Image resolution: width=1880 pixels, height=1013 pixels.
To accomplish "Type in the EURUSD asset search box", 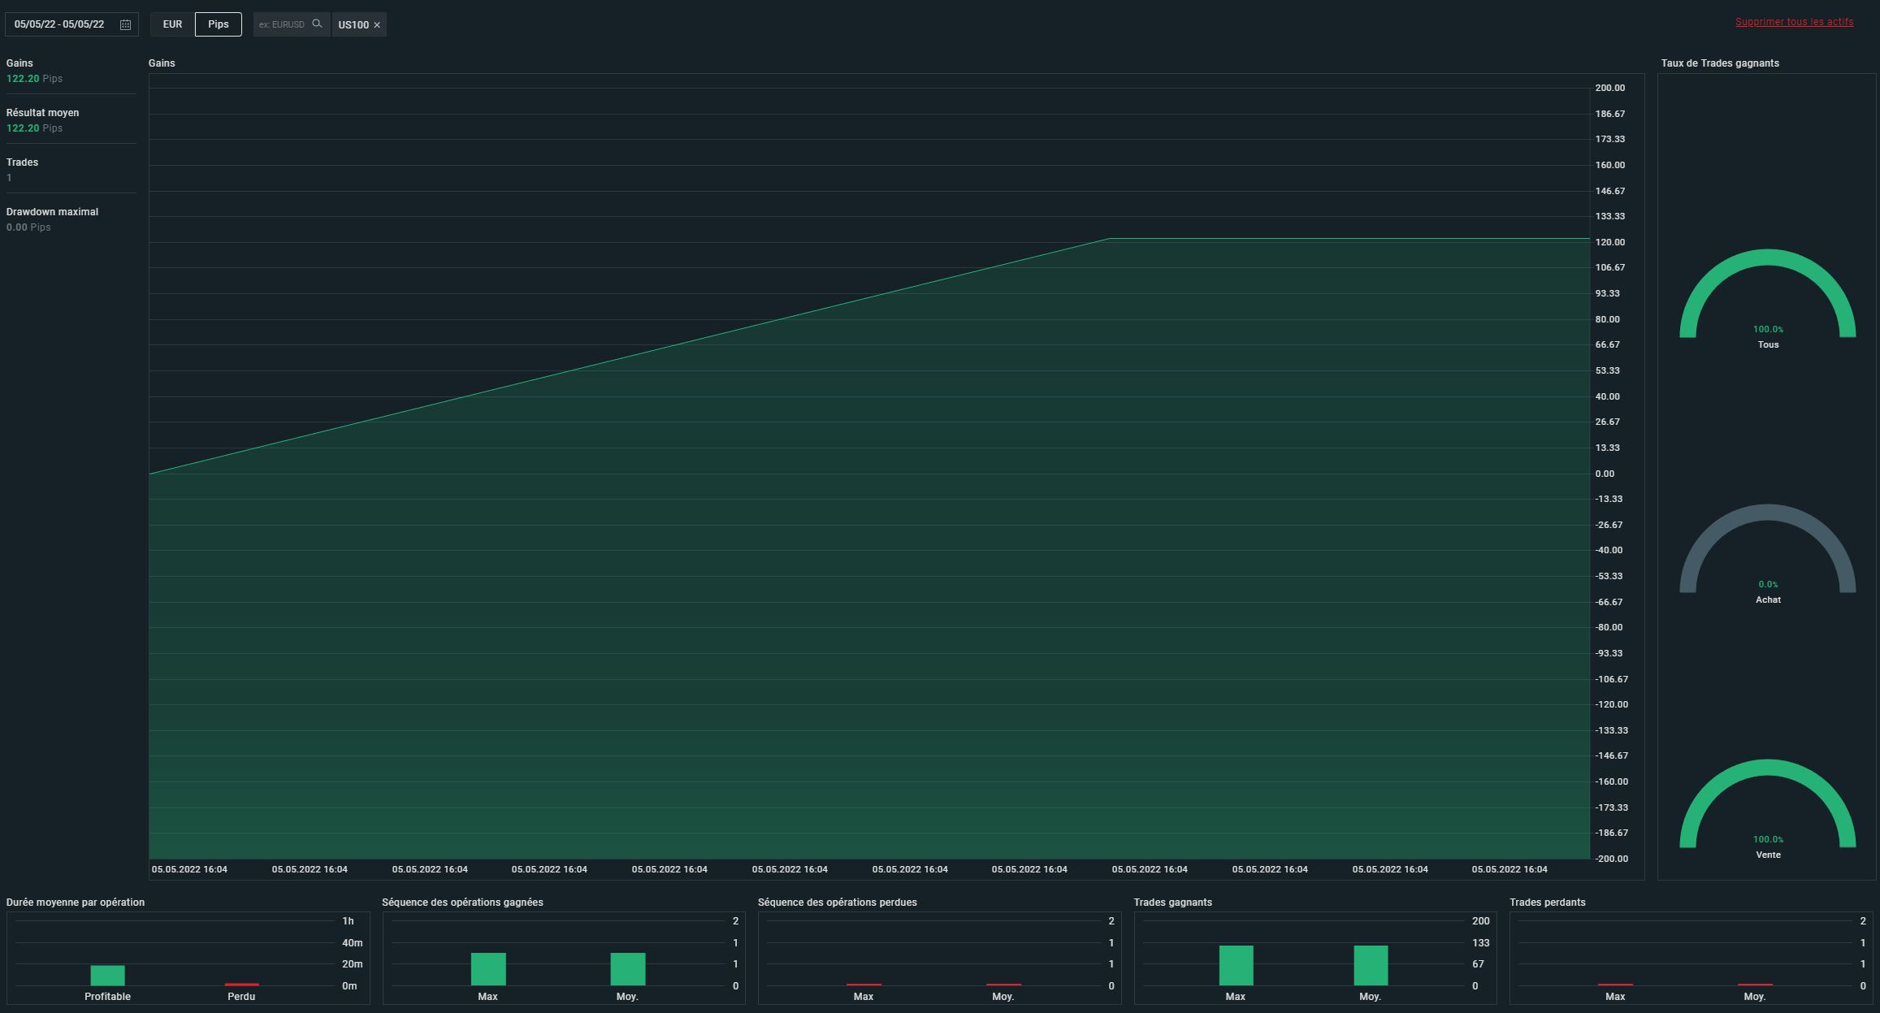I will [x=281, y=24].
